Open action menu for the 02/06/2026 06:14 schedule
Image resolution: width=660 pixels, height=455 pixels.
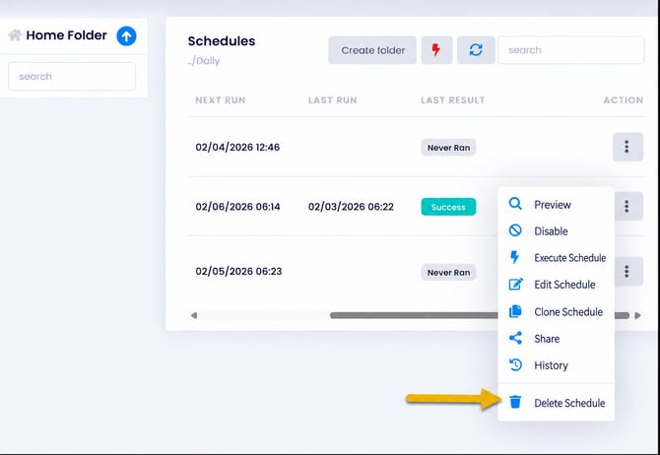pos(628,206)
